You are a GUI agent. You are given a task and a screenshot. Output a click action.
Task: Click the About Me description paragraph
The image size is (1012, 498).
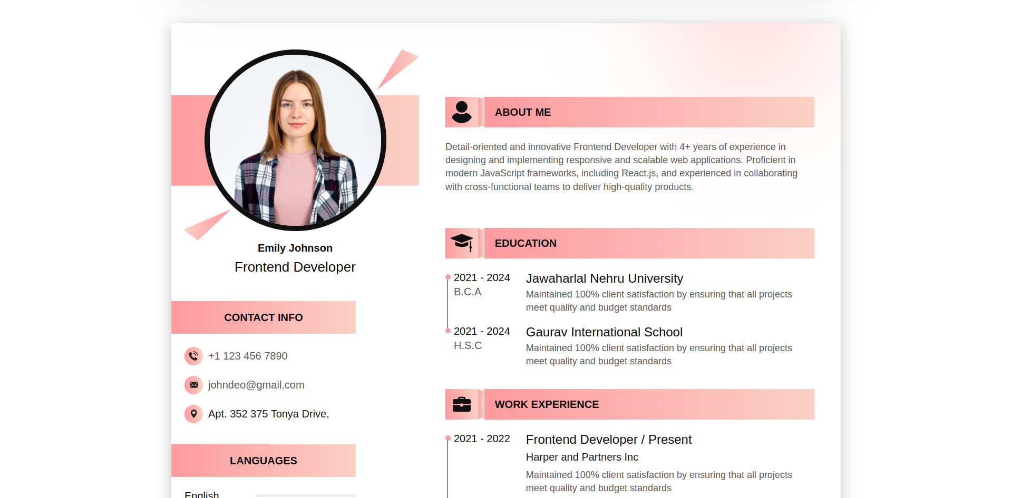pyautogui.click(x=622, y=167)
